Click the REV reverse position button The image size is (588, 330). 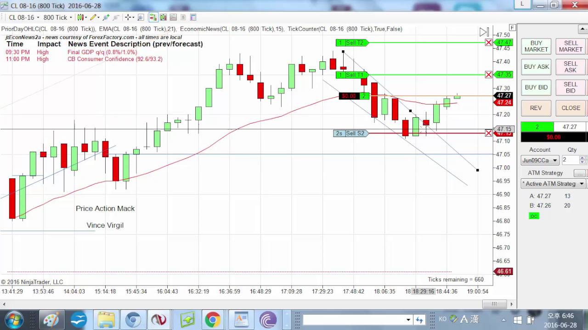point(536,108)
